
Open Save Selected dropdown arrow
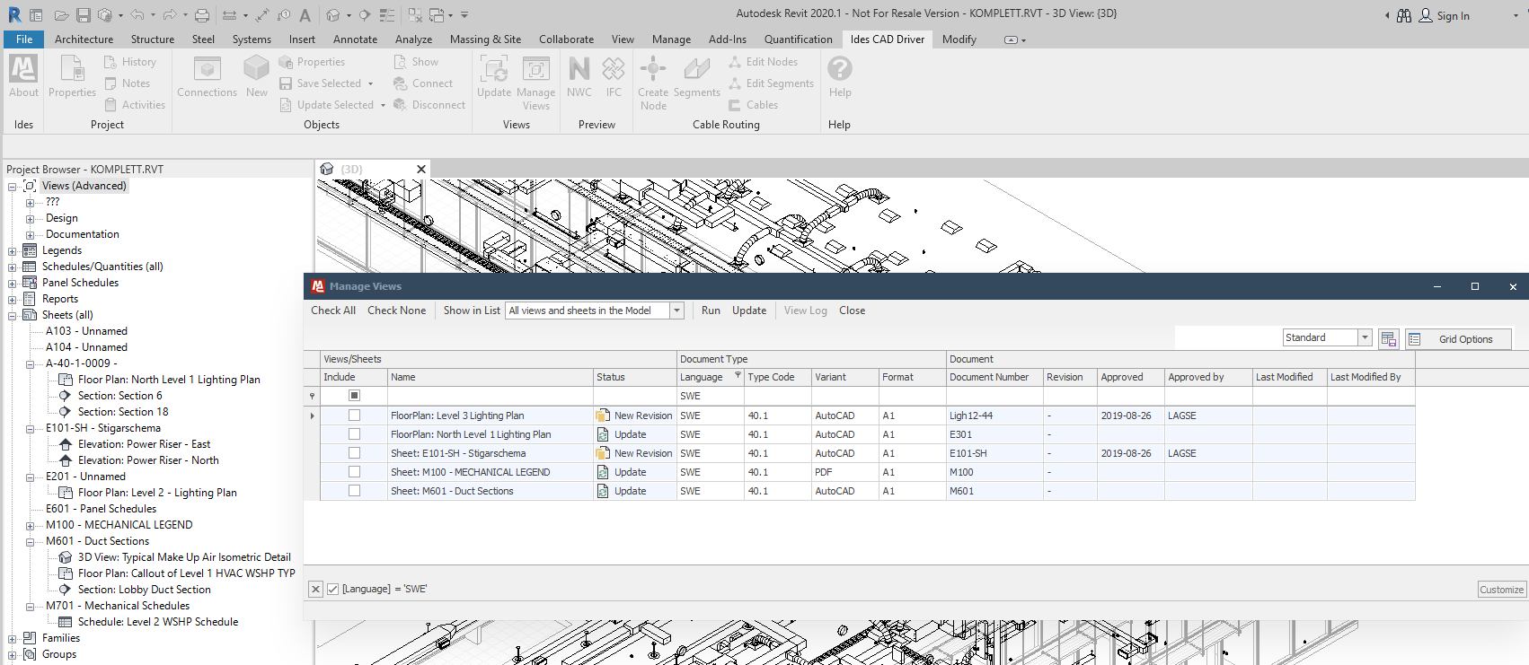(370, 83)
